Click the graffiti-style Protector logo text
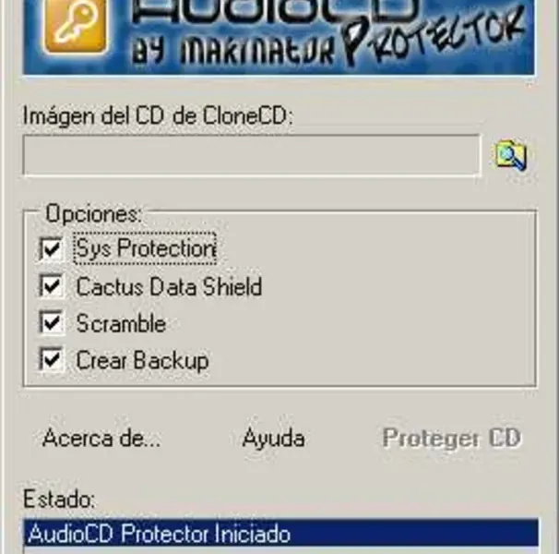The height and width of the screenshot is (554, 559). pos(435,38)
